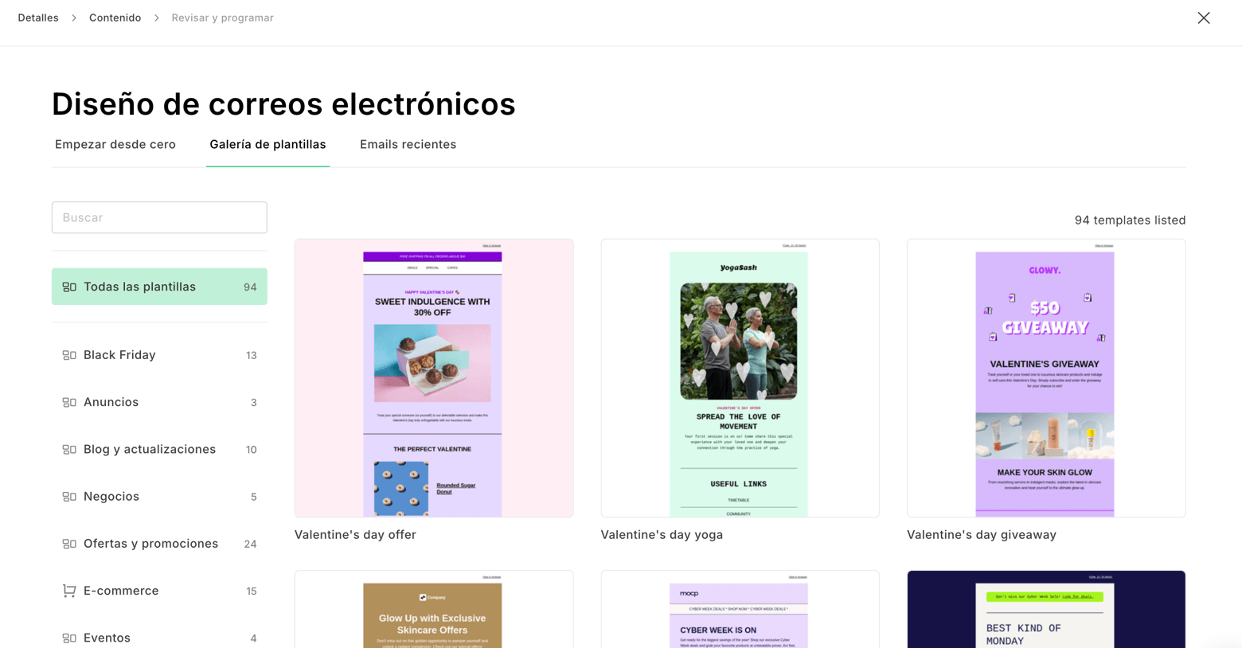
Task: Click the E-commerce cart icon
Action: pos(69,591)
